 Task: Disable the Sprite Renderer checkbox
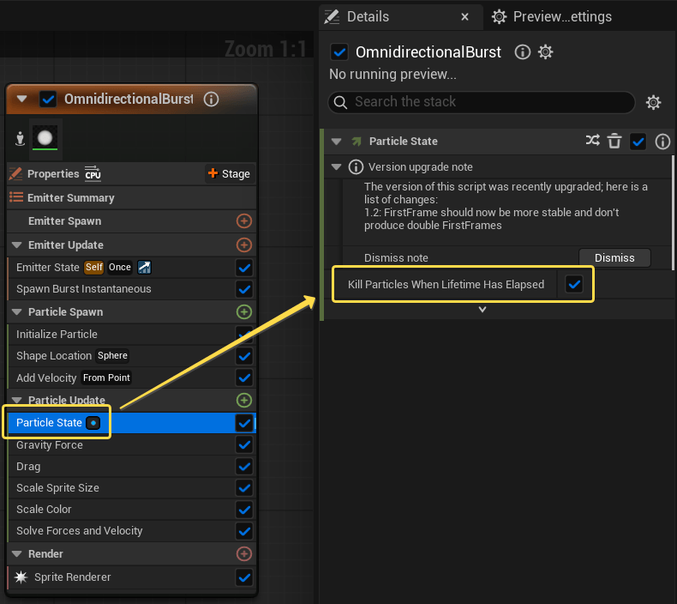point(244,577)
